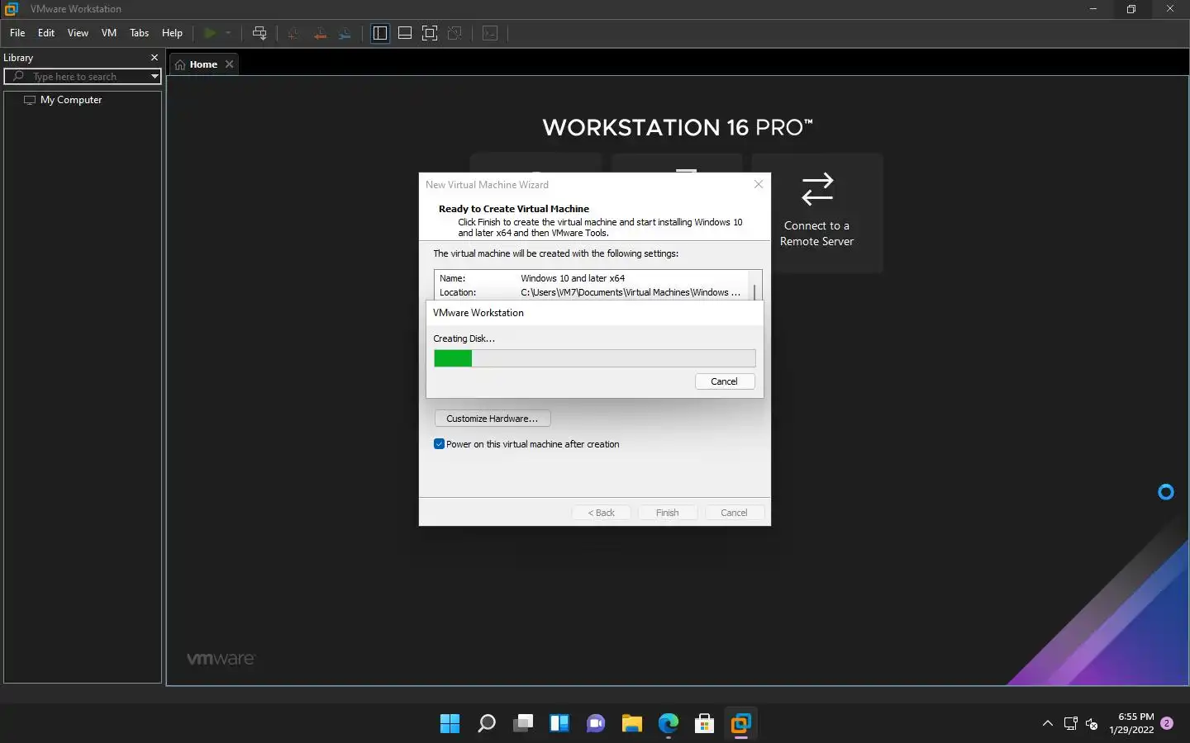Open Microsoft Store from taskbar
Screen dimensions: 1190x743
pos(705,724)
